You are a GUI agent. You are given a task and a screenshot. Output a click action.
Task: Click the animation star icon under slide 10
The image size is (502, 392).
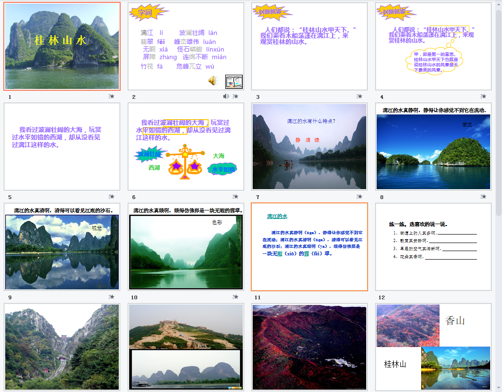[x=236, y=297]
